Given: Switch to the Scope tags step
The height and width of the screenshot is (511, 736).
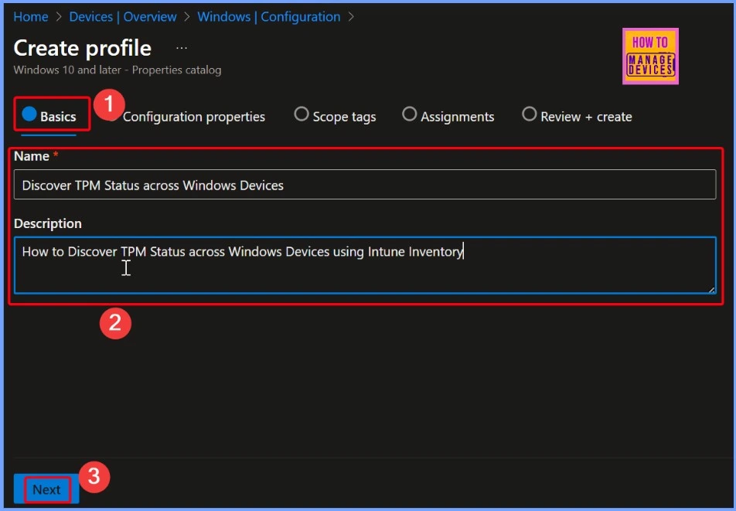Looking at the screenshot, I should click(x=335, y=116).
